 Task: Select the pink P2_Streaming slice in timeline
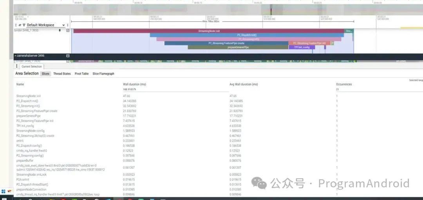click(x=249, y=39)
